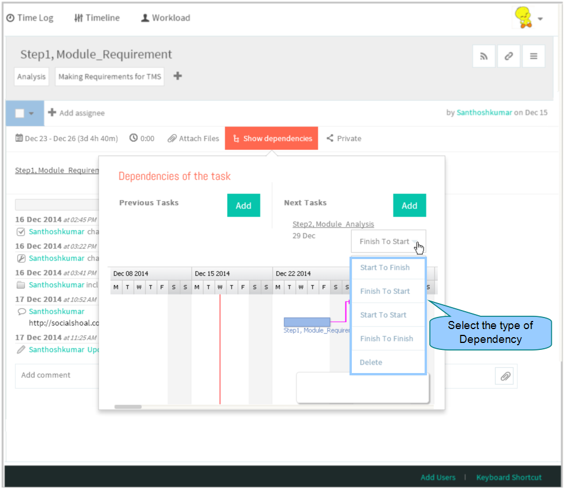Toggle Show dependencies button
The height and width of the screenshot is (491, 565).
(x=272, y=138)
